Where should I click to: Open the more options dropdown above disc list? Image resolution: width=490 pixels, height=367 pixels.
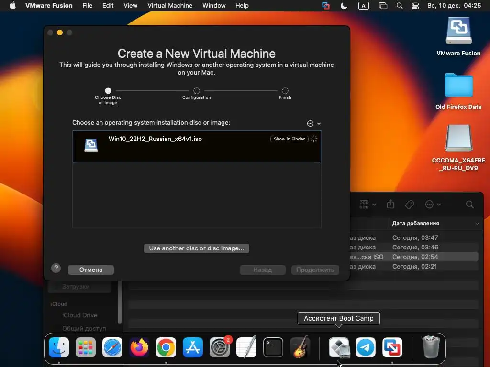point(314,124)
